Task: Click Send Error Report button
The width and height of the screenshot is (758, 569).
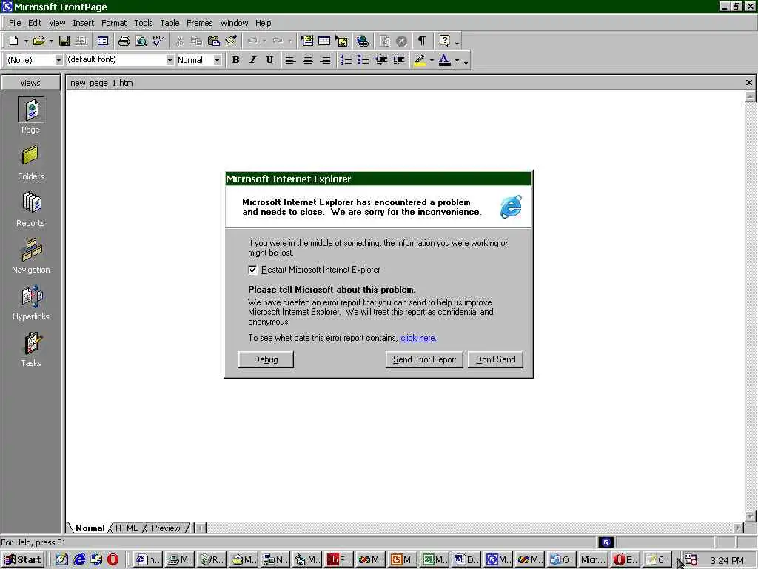Action: tap(424, 359)
